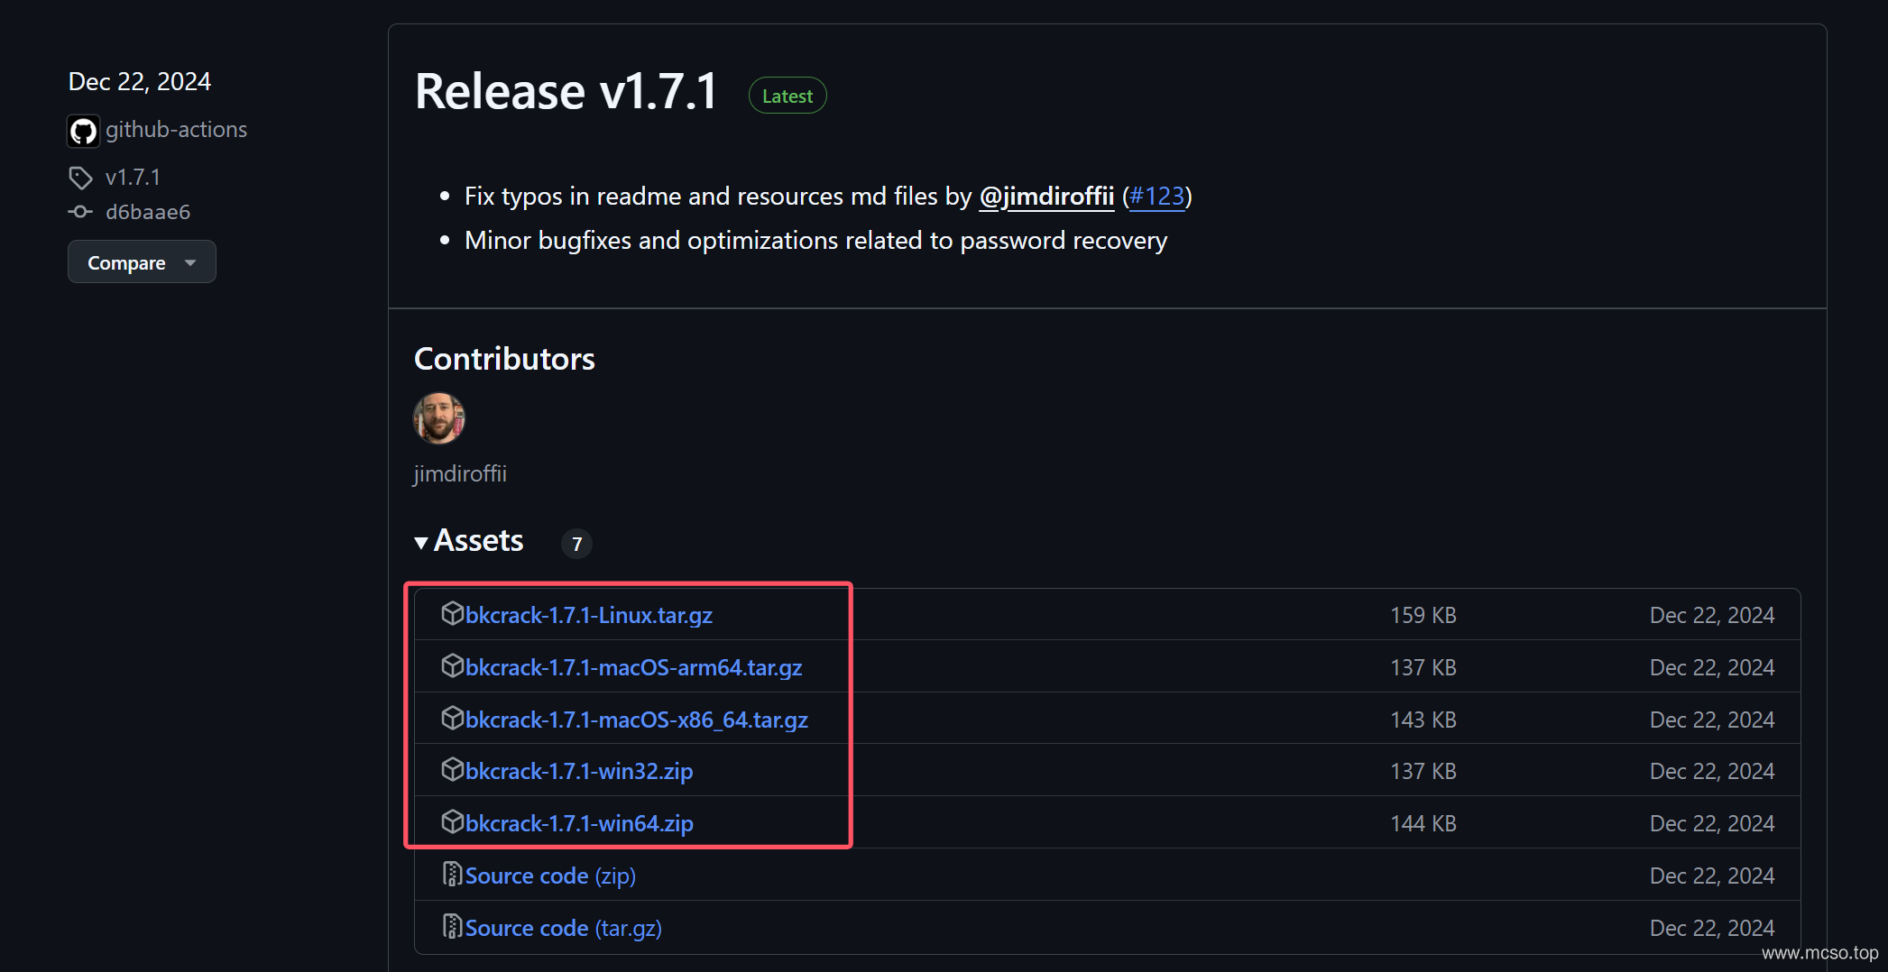Open the Compare dropdown
Viewport: 1888px width, 972px height.
tap(142, 262)
